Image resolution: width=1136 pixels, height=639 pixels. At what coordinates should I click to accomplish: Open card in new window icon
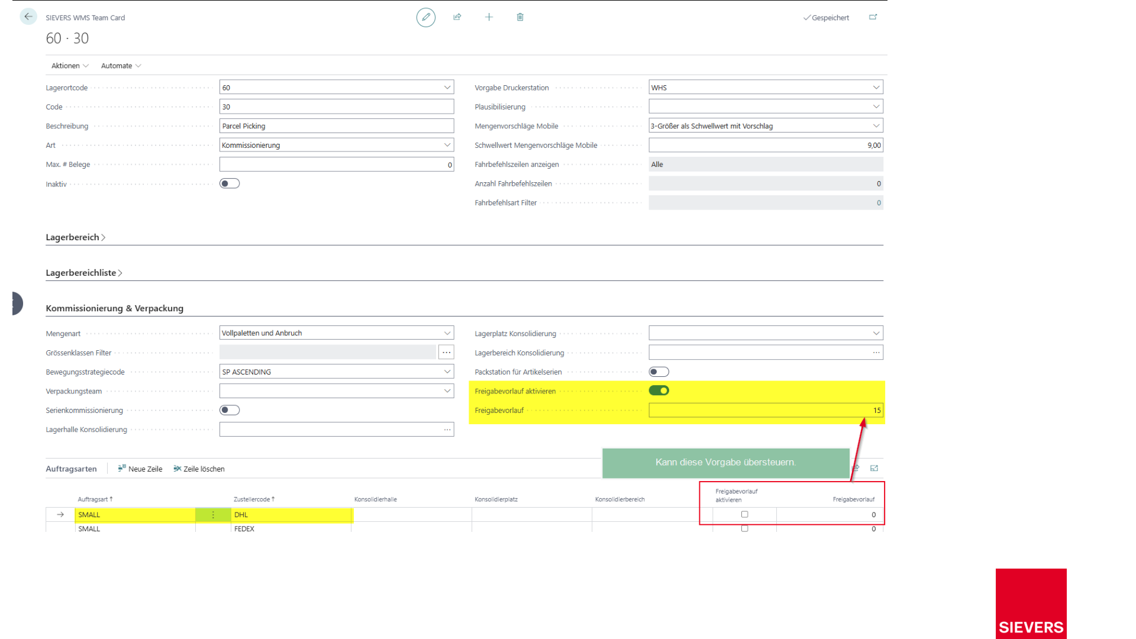tap(873, 17)
